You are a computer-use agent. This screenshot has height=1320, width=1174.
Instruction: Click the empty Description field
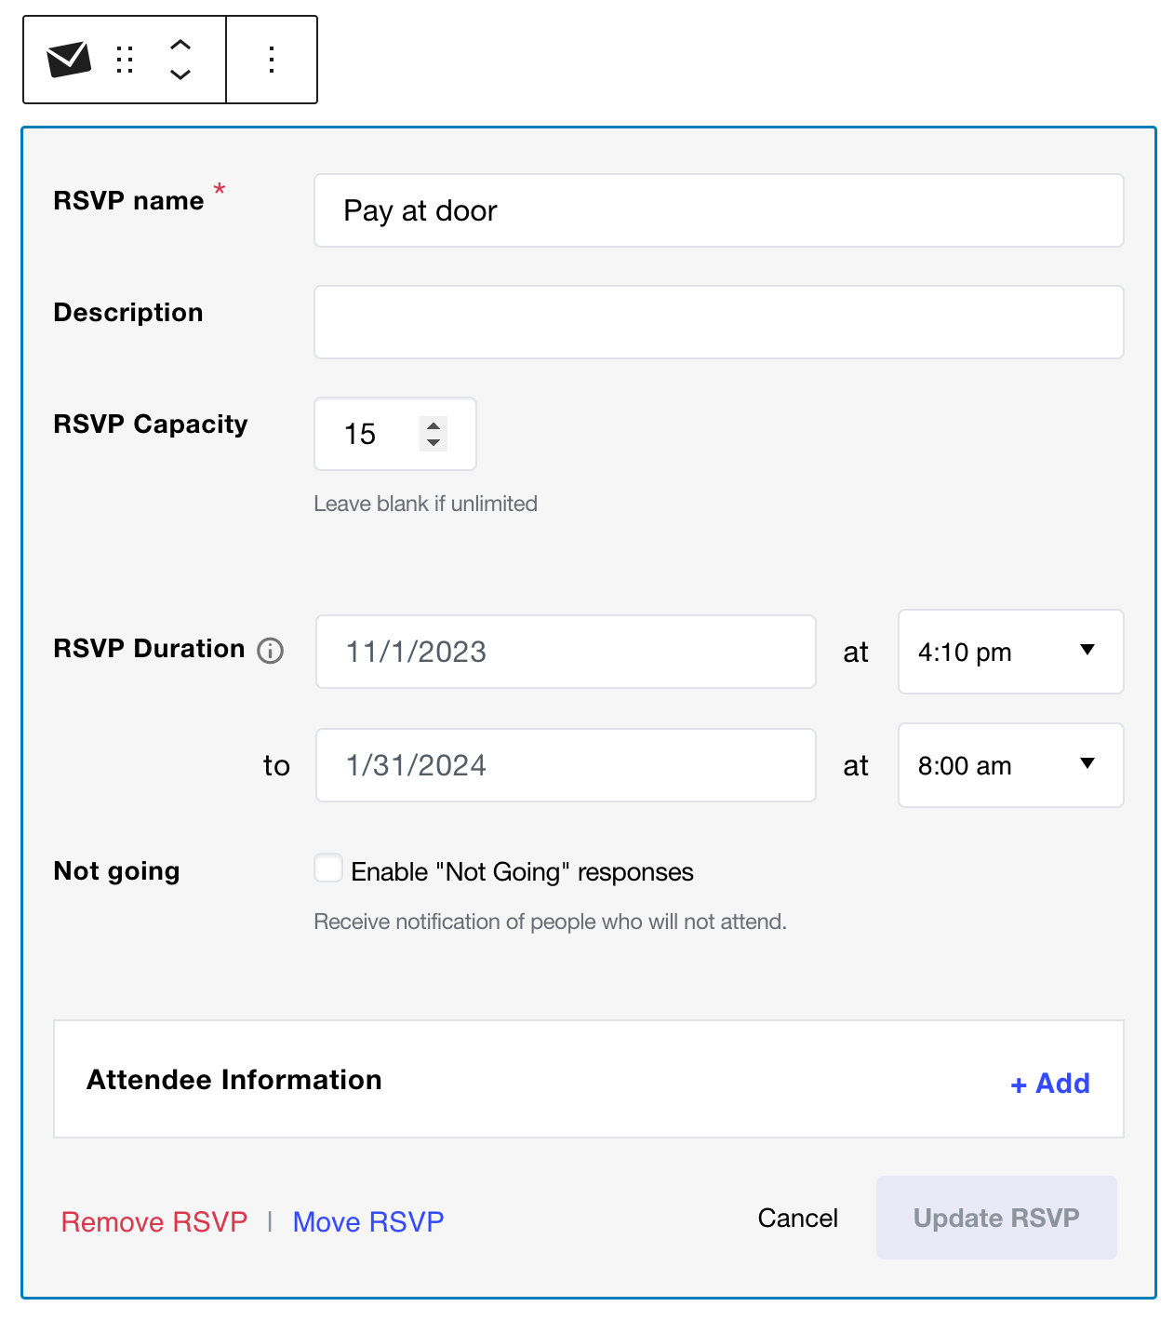coord(718,321)
